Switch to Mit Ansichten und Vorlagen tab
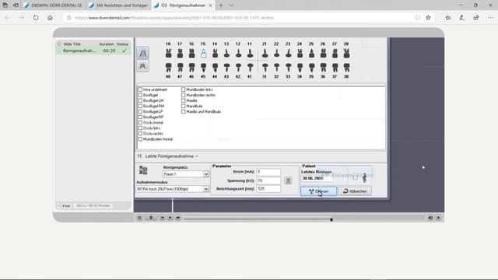Image resolution: width=498 pixels, height=280 pixels. [118, 5]
